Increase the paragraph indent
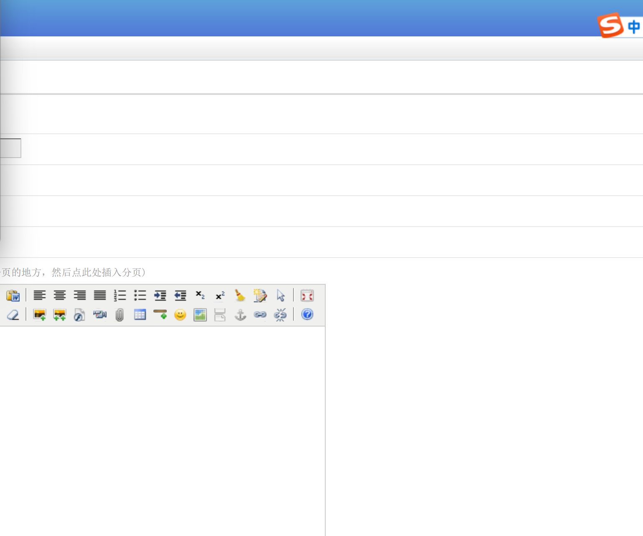Screen dimensions: 643x536 tap(160, 296)
